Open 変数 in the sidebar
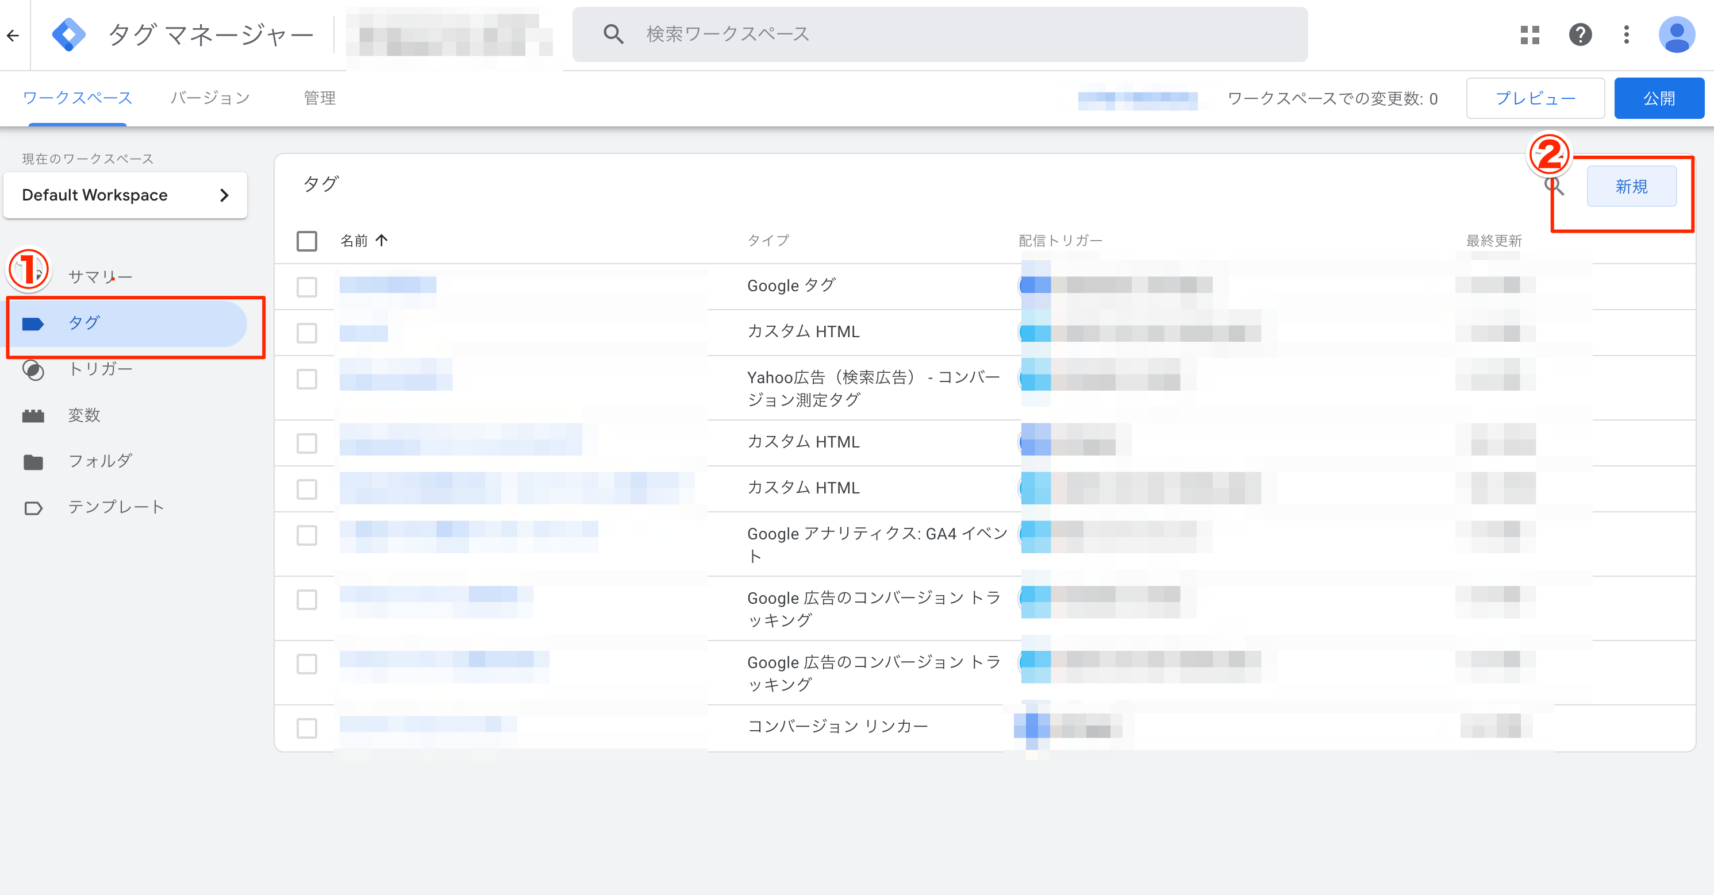 click(x=84, y=415)
